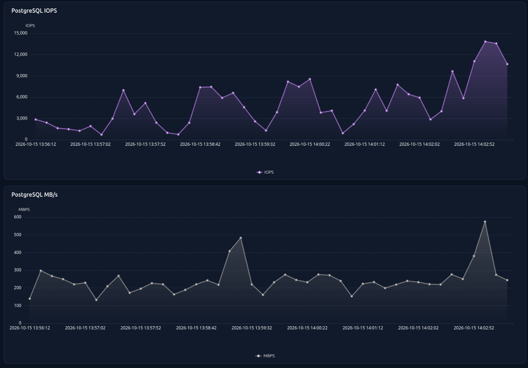Click the highest MBPS data point
The image size is (528, 368).
click(x=485, y=222)
